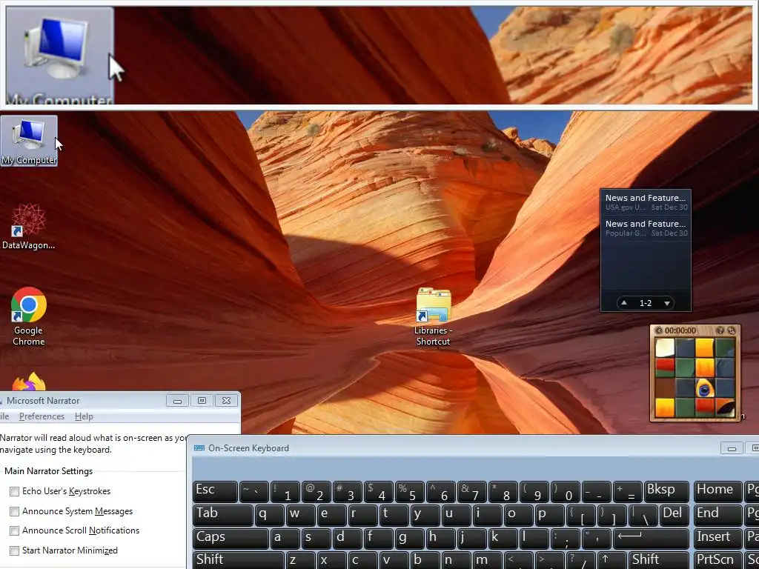This screenshot has height=569, width=759.
Task: Click the End key on the keyboard
Action: coord(717,515)
